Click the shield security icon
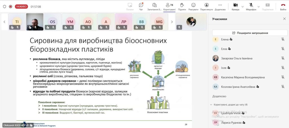289x128 pixels. [5, 7]
